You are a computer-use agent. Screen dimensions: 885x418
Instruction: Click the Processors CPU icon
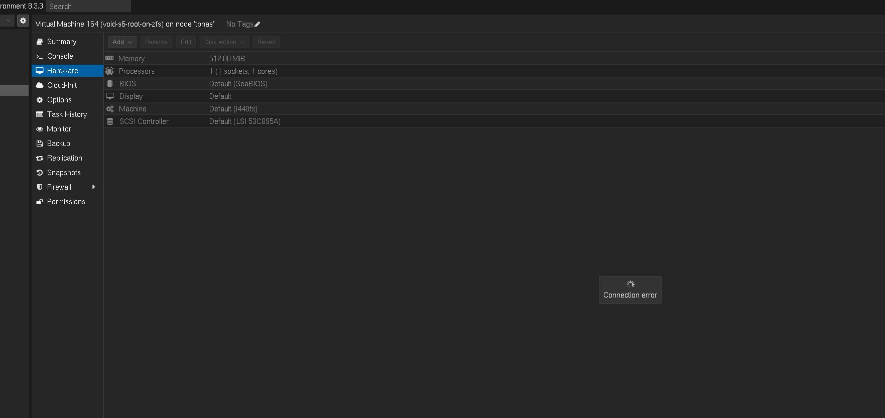coord(109,71)
